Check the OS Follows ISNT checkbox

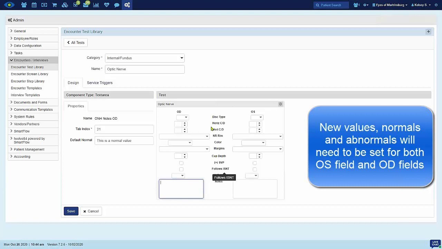[254, 169]
